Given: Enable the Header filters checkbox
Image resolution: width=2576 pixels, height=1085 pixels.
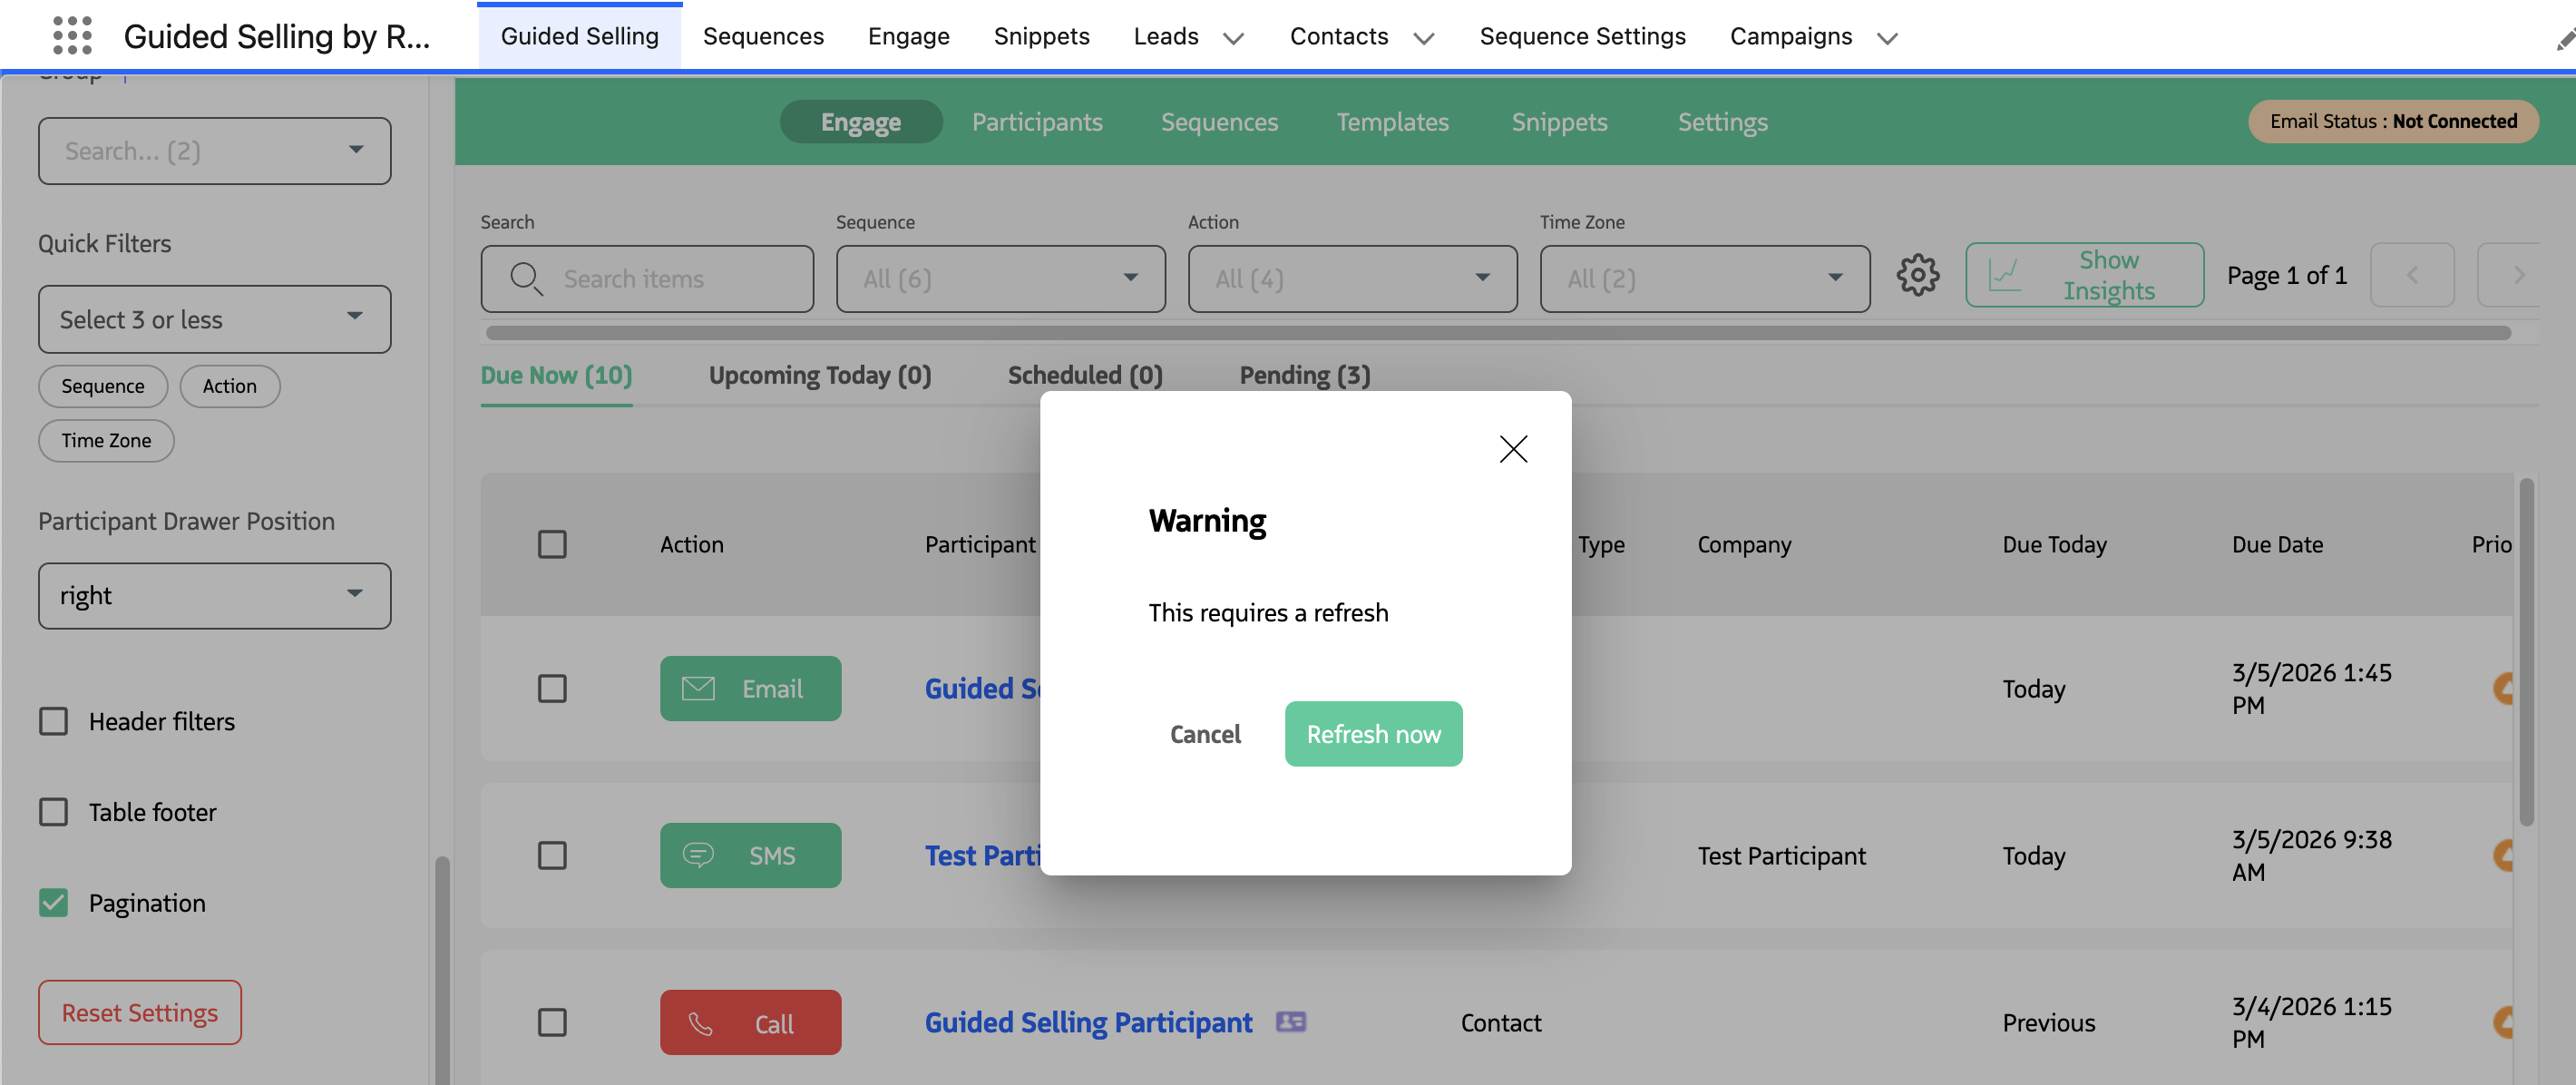Looking at the screenshot, I should [53, 720].
